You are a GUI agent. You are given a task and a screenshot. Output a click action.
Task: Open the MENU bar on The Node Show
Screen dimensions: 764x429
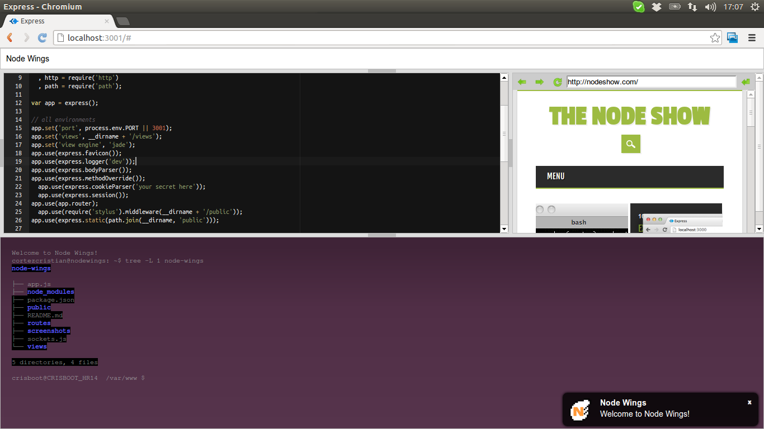point(630,177)
